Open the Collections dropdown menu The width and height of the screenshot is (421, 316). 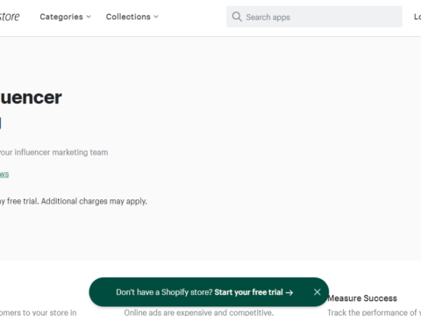pyautogui.click(x=132, y=17)
